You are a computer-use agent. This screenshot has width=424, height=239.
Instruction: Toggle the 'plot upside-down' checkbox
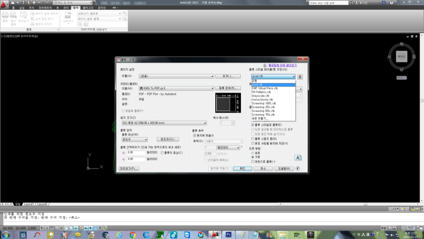point(253,161)
